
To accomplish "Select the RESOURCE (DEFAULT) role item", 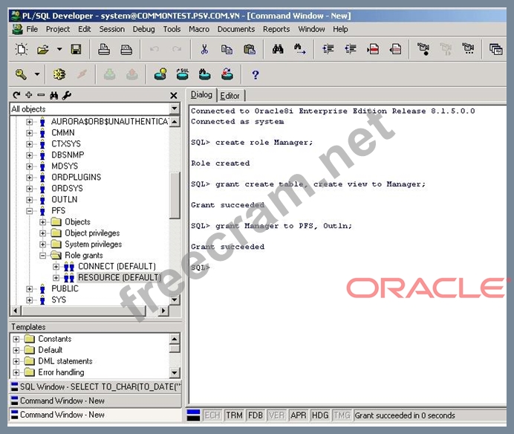I will coord(120,277).
